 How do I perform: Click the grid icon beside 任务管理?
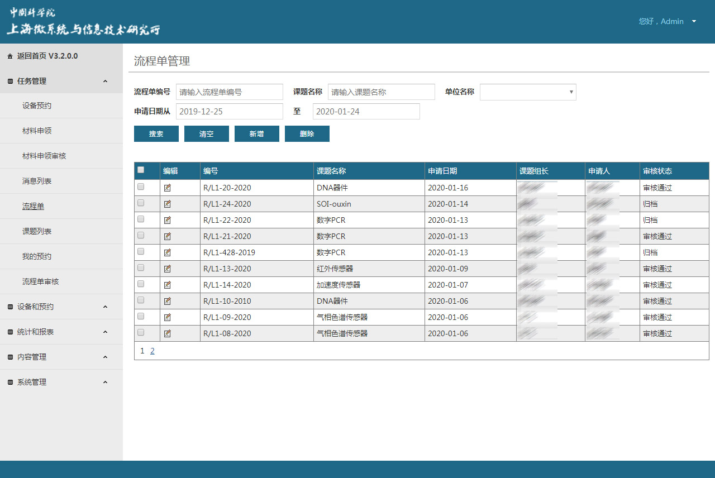point(10,82)
